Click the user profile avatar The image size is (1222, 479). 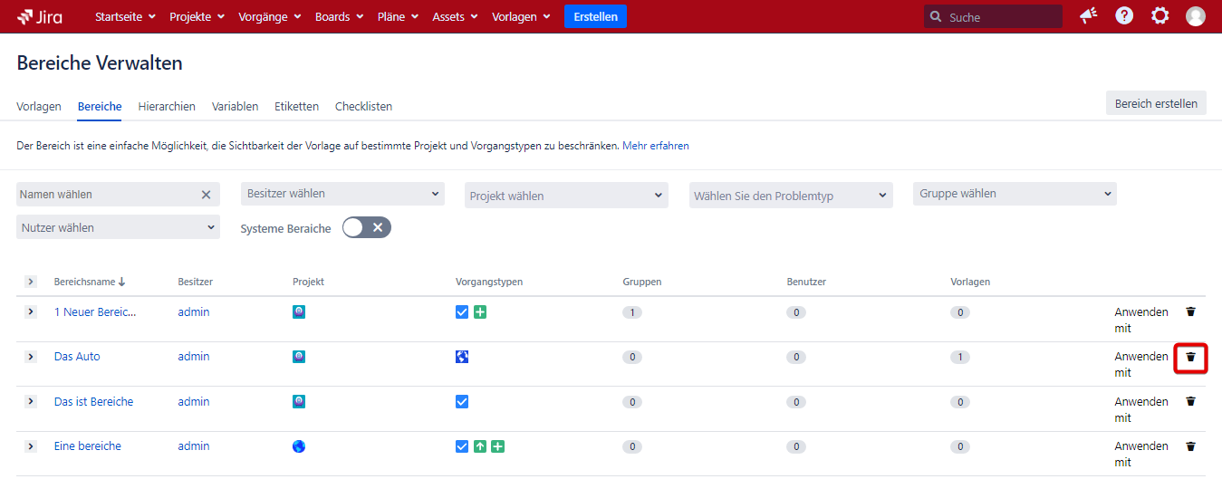tap(1196, 16)
